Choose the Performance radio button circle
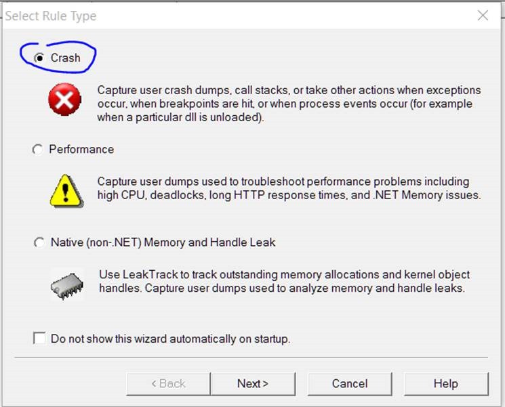Screen dimensions: 505x407 (x=38, y=150)
